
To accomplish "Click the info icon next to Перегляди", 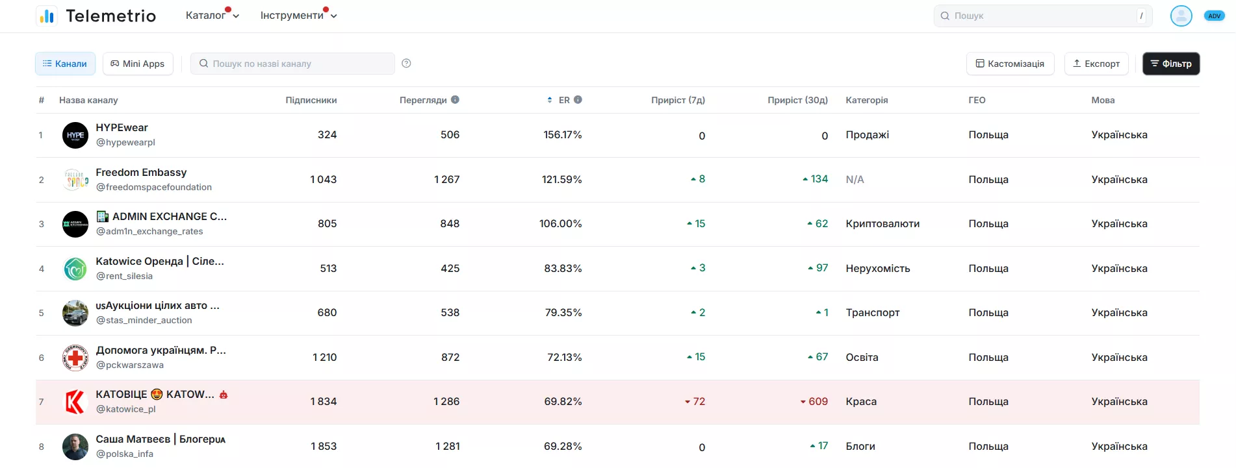I will [x=455, y=99].
